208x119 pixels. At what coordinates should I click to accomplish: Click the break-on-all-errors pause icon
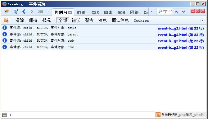tap(6, 20)
